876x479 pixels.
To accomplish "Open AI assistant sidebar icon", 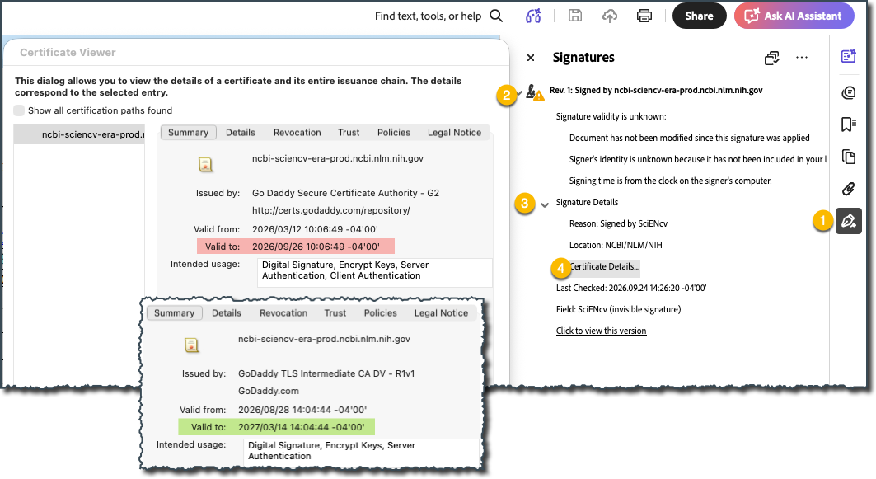I will [848, 56].
